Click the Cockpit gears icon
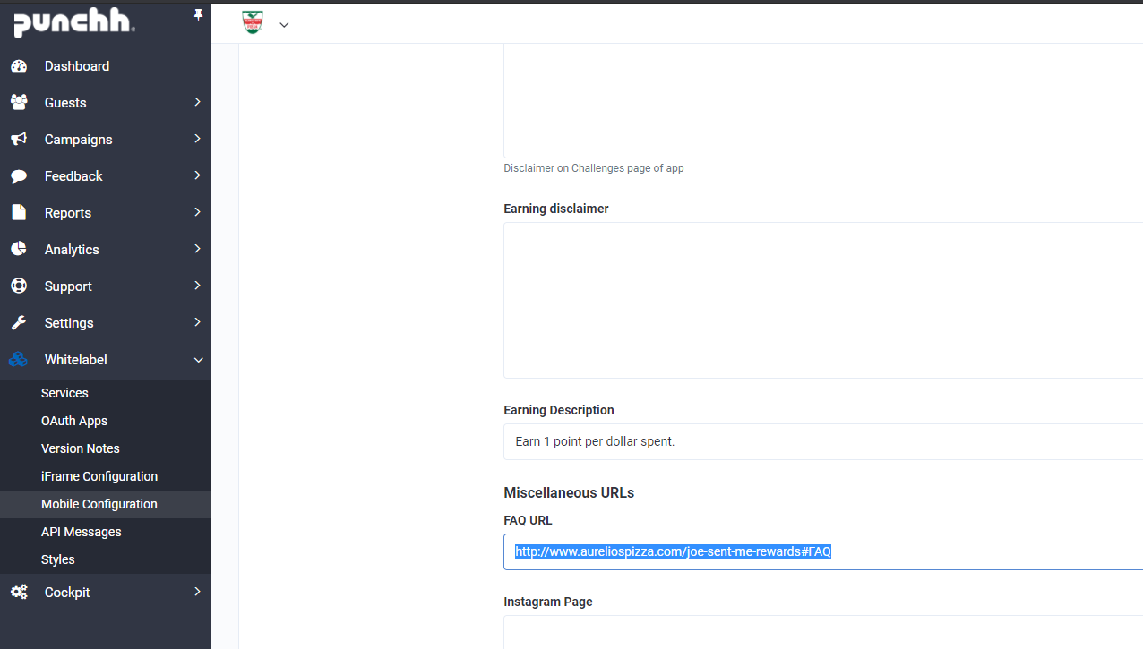This screenshot has height=649, width=1143. pos(19,593)
